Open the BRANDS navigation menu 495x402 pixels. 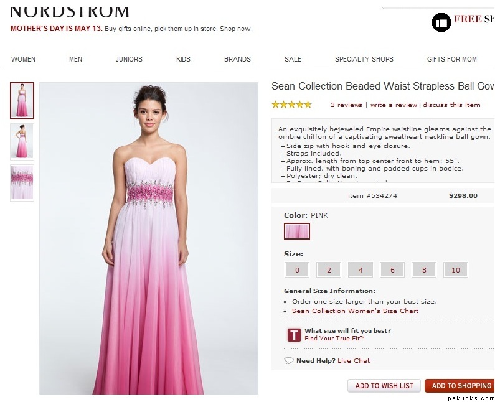pos(237,59)
